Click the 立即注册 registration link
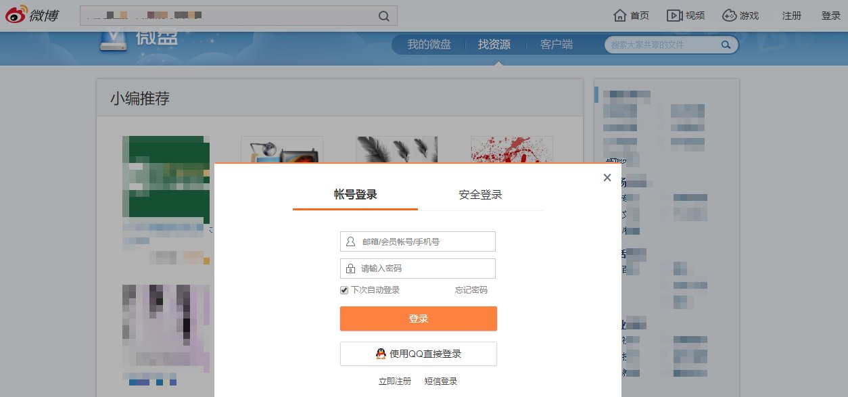 tap(394, 380)
